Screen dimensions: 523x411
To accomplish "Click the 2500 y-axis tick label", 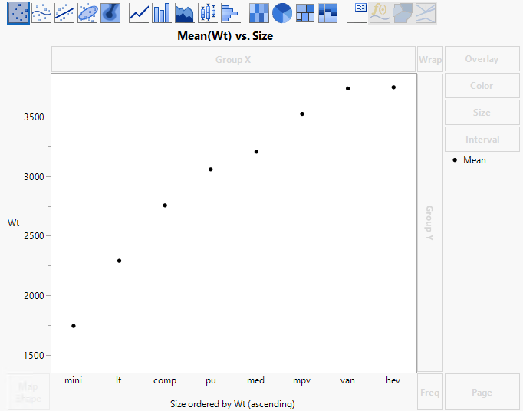I will [34, 236].
